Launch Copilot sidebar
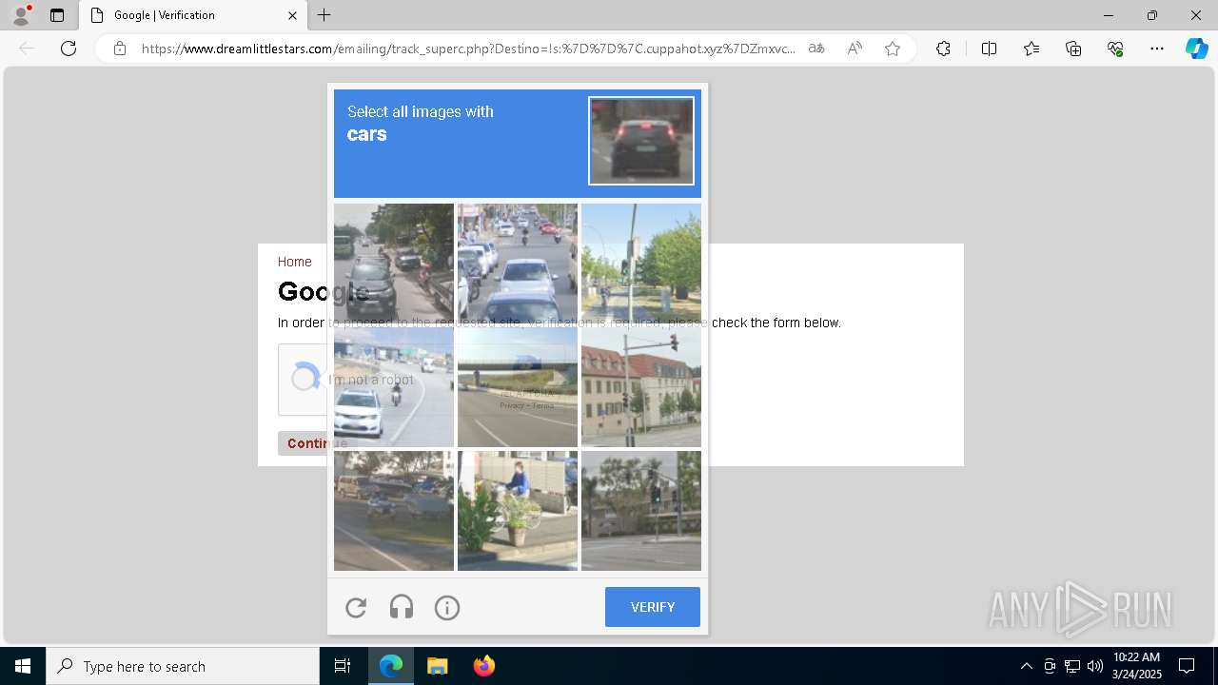The width and height of the screenshot is (1218, 685). pyautogui.click(x=1196, y=49)
